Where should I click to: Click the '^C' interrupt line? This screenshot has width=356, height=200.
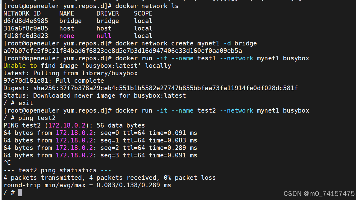[x=7, y=163]
